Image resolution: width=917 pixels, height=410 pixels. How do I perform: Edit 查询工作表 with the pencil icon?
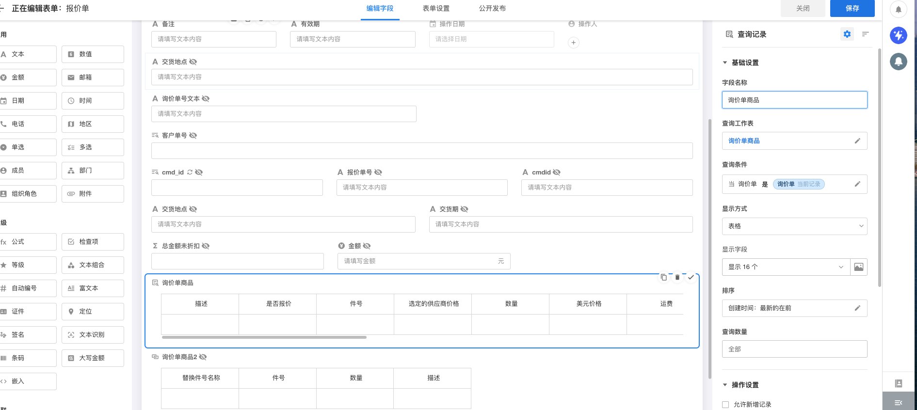click(857, 141)
